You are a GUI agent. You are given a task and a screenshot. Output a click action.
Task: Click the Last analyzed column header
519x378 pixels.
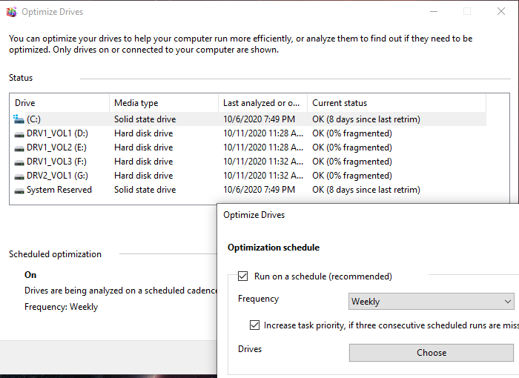[262, 103]
